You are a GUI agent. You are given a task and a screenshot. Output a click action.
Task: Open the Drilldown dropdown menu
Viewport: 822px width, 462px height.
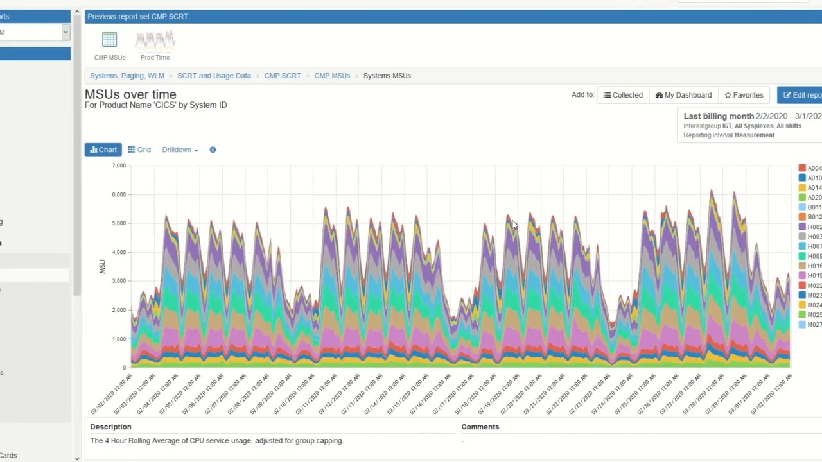point(180,150)
